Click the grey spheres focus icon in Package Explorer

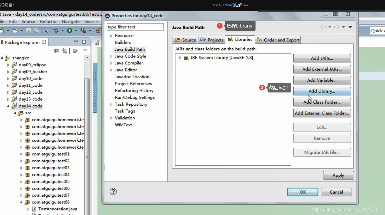75,51
